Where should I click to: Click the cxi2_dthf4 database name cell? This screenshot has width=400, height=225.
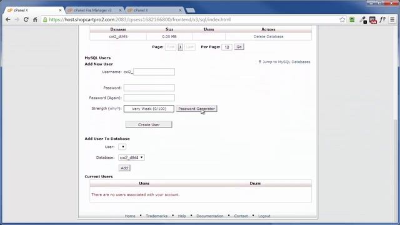118,36
